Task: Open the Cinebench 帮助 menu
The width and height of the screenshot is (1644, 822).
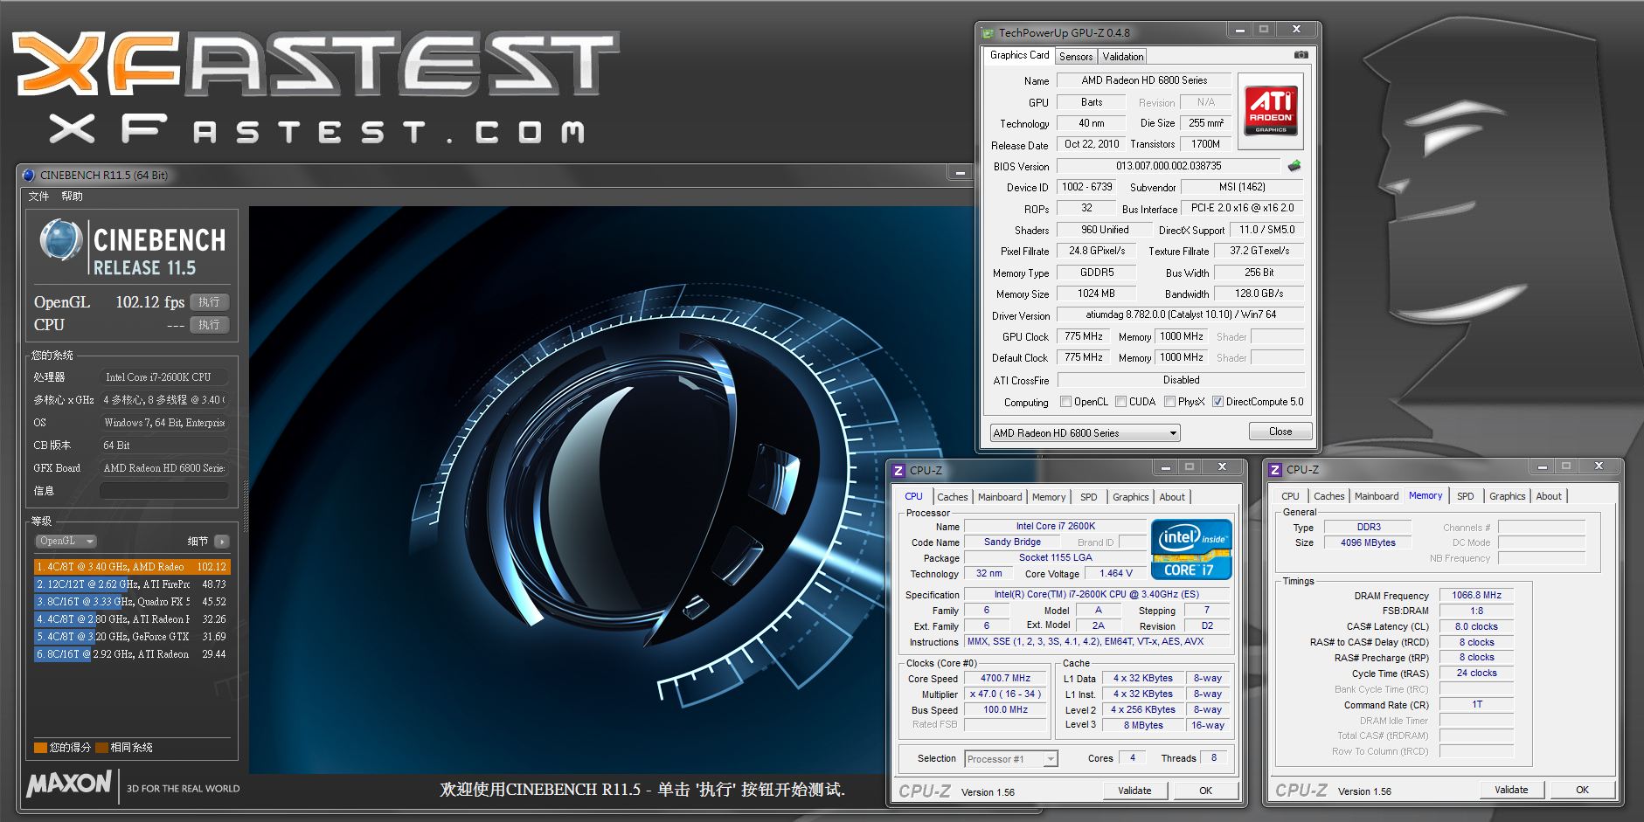Action: click(72, 197)
